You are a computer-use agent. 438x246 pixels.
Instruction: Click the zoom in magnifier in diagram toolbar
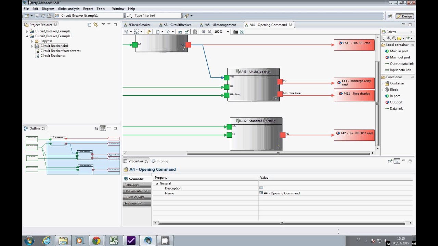click(204, 32)
